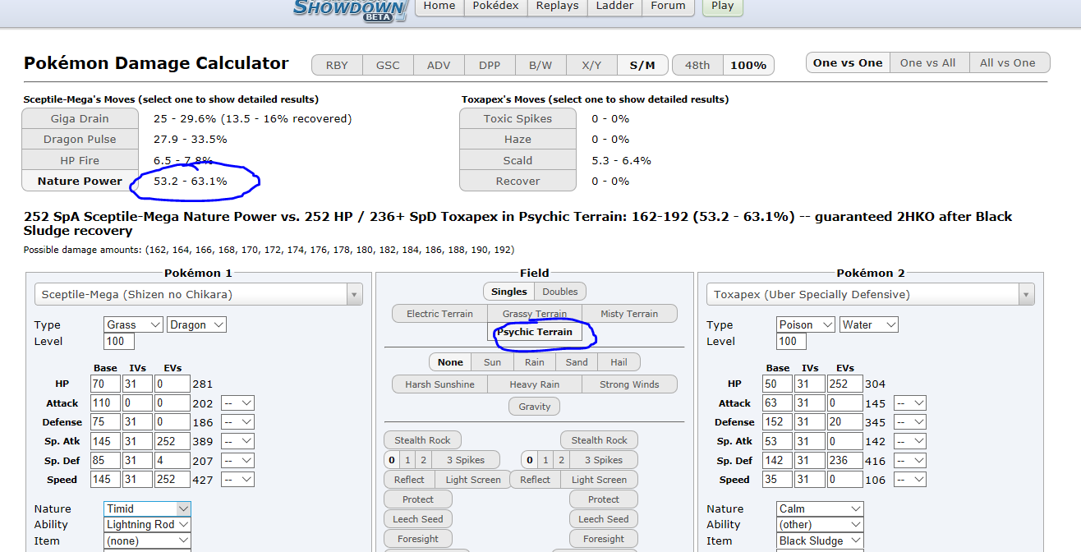Enable Stealth Rock on left side
Screen dimensions: 1081x552
pos(422,440)
